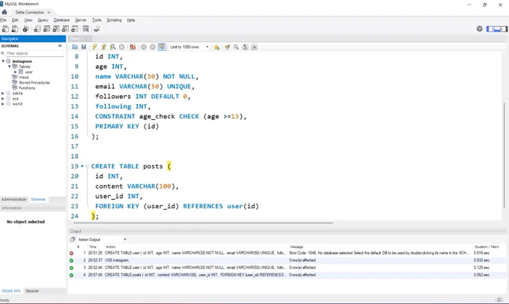Switch to the Session tab
The width and height of the screenshot is (509, 304).
coord(32,291)
